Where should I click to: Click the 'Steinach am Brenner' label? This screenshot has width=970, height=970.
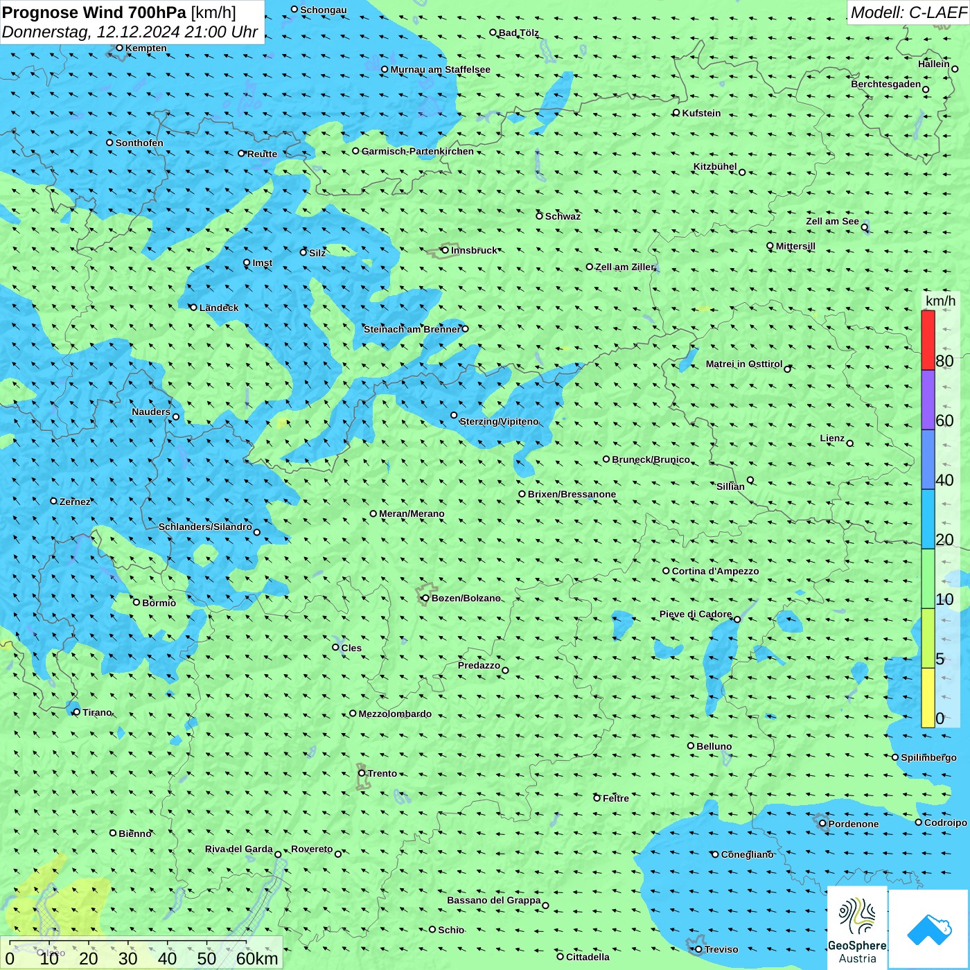coord(412,329)
